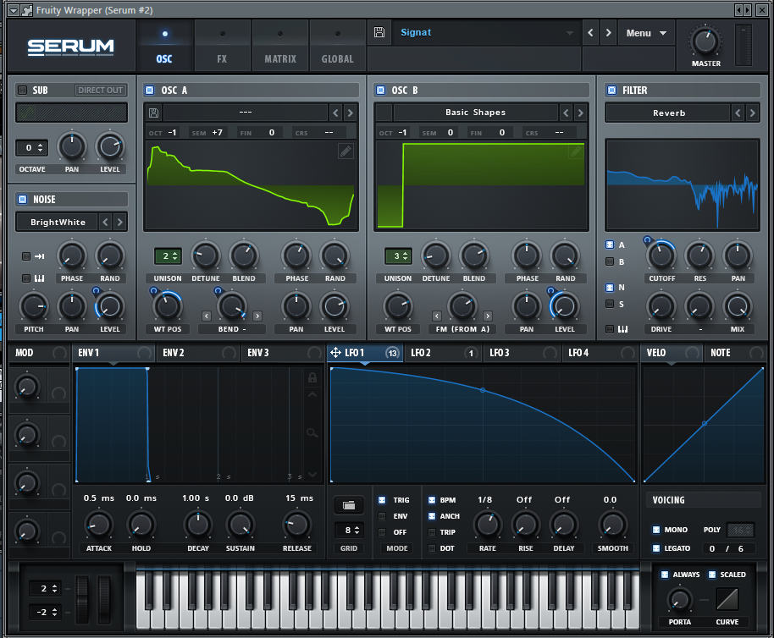This screenshot has height=638, width=774.
Task: Toggle the FILTER on/off
Action: point(611,91)
